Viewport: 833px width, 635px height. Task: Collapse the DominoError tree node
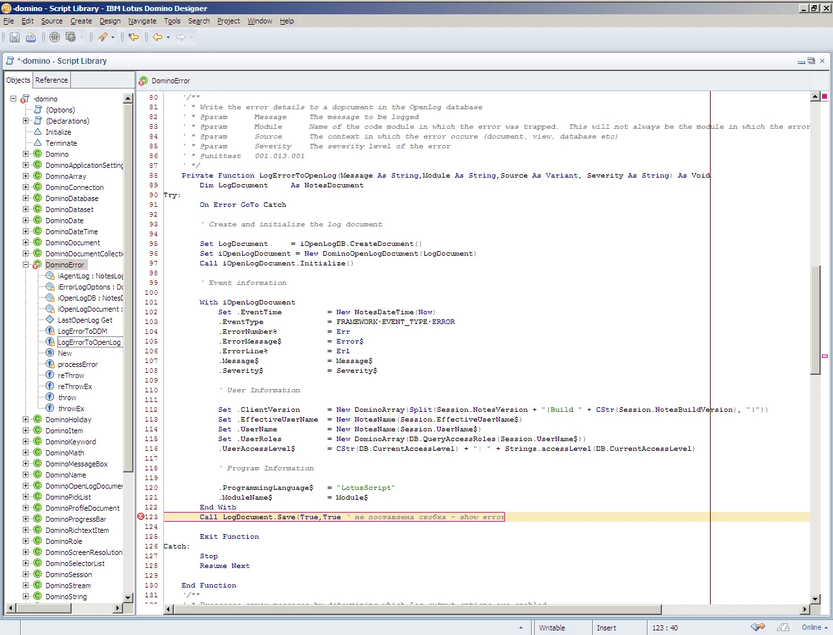tap(26, 265)
